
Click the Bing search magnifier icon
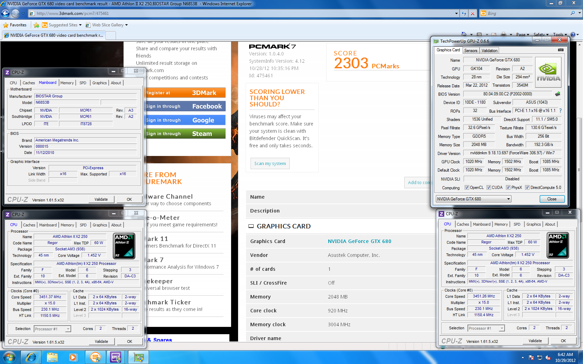pos(573,13)
